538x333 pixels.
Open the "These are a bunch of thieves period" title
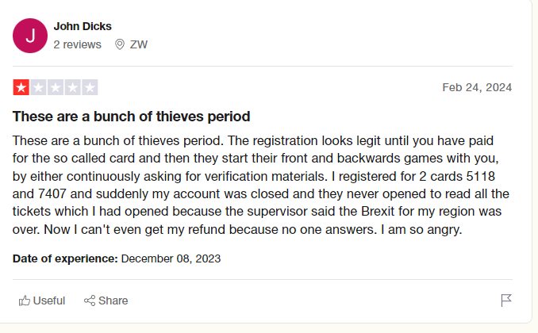pyautogui.click(x=131, y=117)
